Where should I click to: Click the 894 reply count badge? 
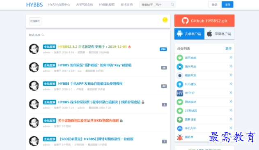point(163,49)
